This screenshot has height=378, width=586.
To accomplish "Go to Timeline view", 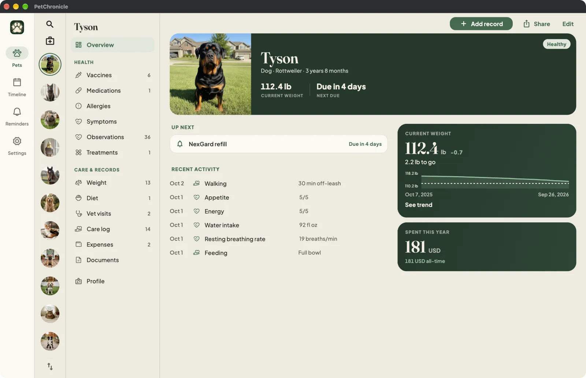I will 17,87.
